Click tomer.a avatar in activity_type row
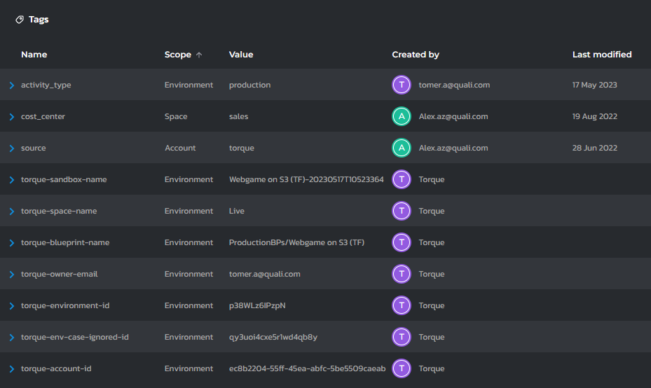The image size is (651, 388). point(401,85)
